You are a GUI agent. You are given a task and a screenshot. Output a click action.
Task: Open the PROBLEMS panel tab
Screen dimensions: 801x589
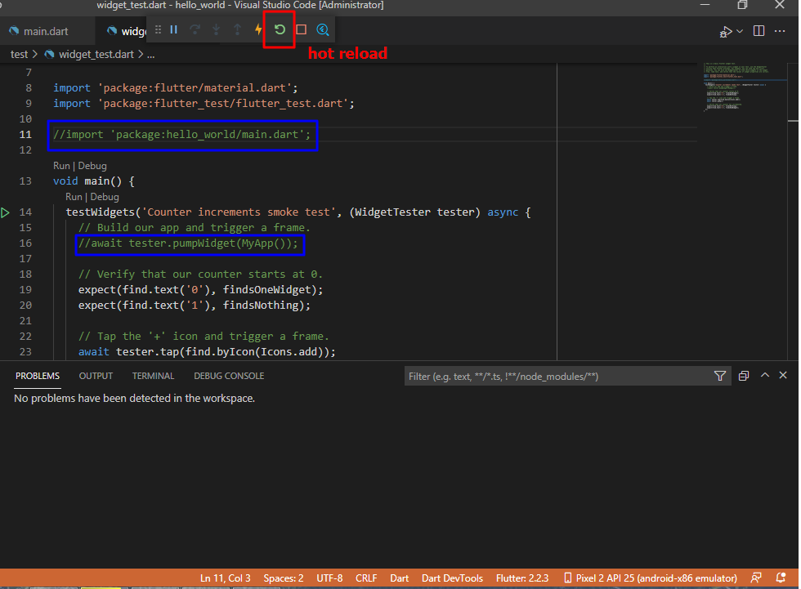38,376
